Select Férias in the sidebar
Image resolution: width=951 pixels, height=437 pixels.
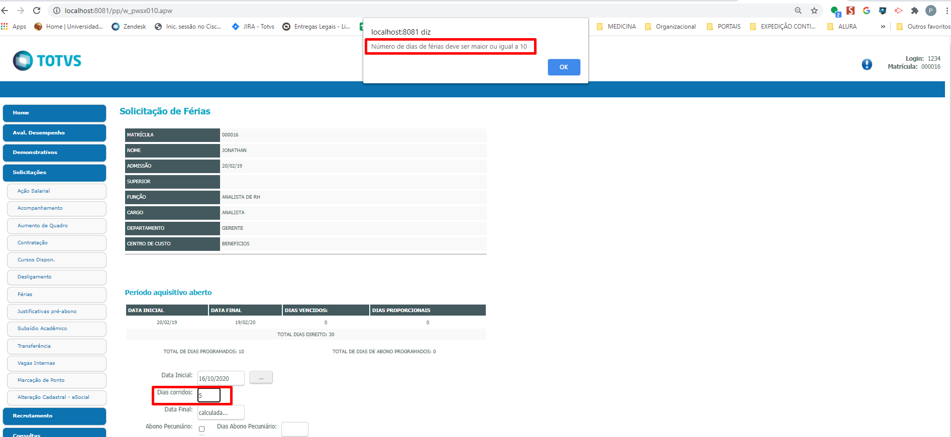pyautogui.click(x=57, y=295)
